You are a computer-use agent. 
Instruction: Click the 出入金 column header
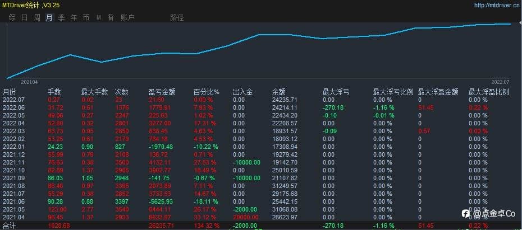pyautogui.click(x=242, y=92)
